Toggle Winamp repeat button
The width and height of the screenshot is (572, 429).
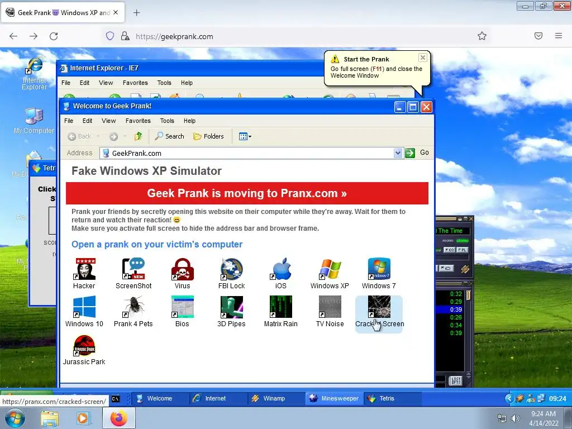[x=446, y=269]
